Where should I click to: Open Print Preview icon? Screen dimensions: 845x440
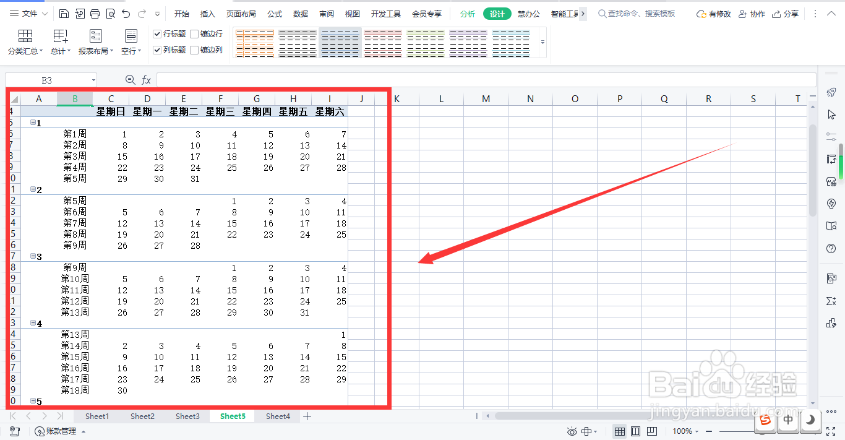tap(110, 14)
